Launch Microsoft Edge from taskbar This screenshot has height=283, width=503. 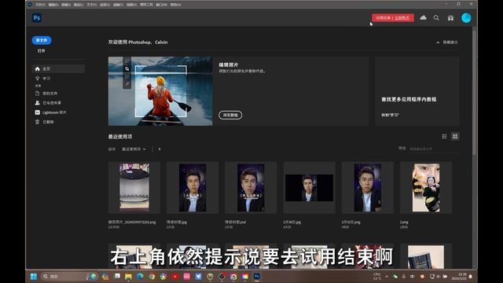click(140, 276)
